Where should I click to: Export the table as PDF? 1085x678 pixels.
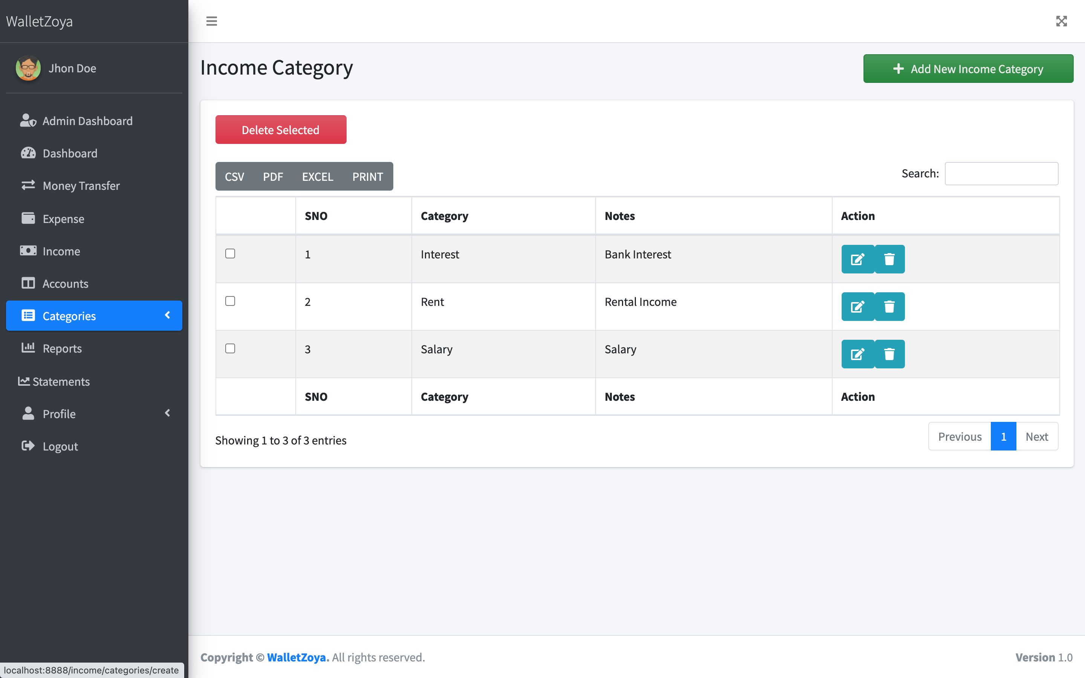[273, 177]
